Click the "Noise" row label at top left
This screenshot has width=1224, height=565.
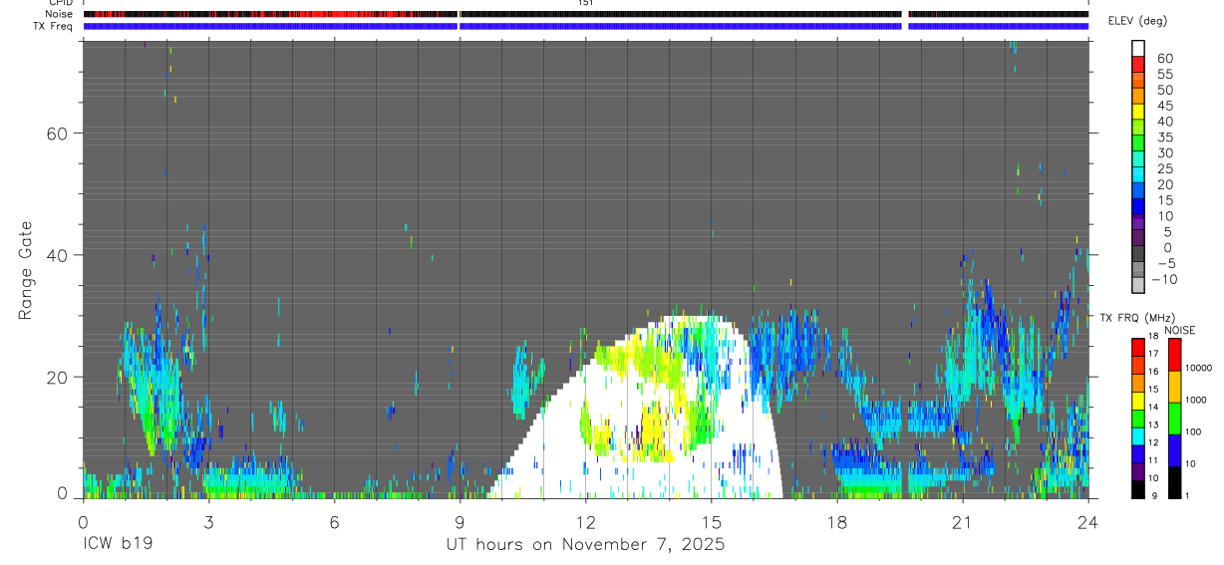click(x=59, y=14)
